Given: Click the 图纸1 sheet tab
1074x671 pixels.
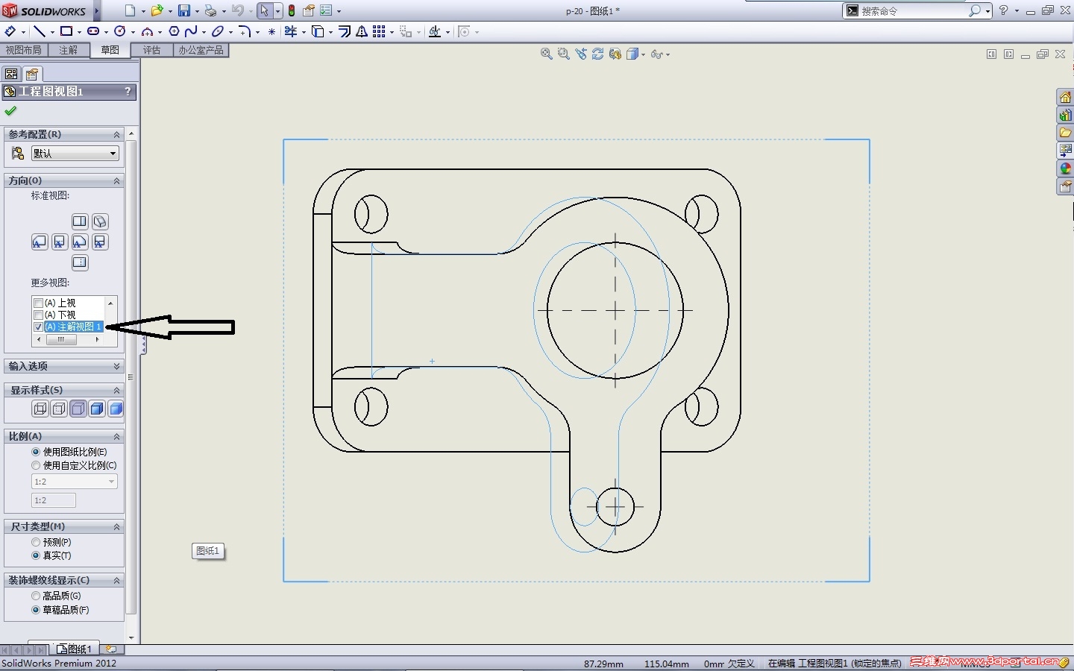Looking at the screenshot, I should (x=75, y=649).
